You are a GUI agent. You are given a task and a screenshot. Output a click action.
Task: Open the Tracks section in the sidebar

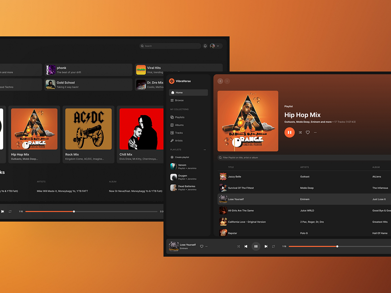click(178, 133)
